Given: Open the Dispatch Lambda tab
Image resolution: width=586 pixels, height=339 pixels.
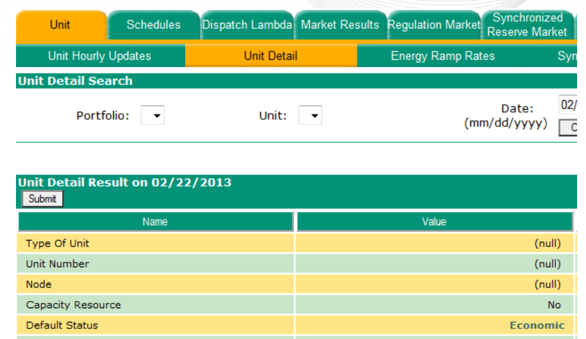Looking at the screenshot, I should point(247,25).
